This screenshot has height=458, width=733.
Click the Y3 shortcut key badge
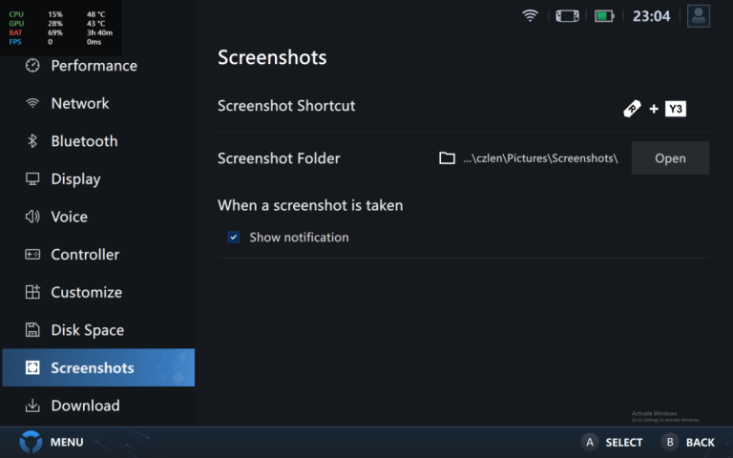675,109
